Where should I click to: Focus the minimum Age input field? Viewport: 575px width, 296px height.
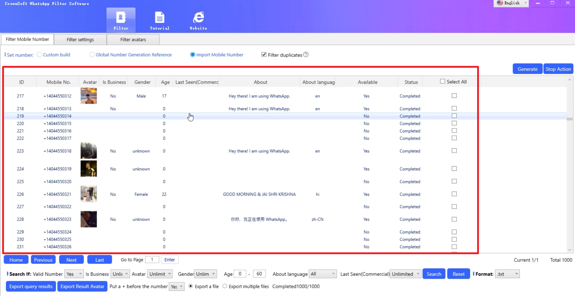[x=240, y=274]
